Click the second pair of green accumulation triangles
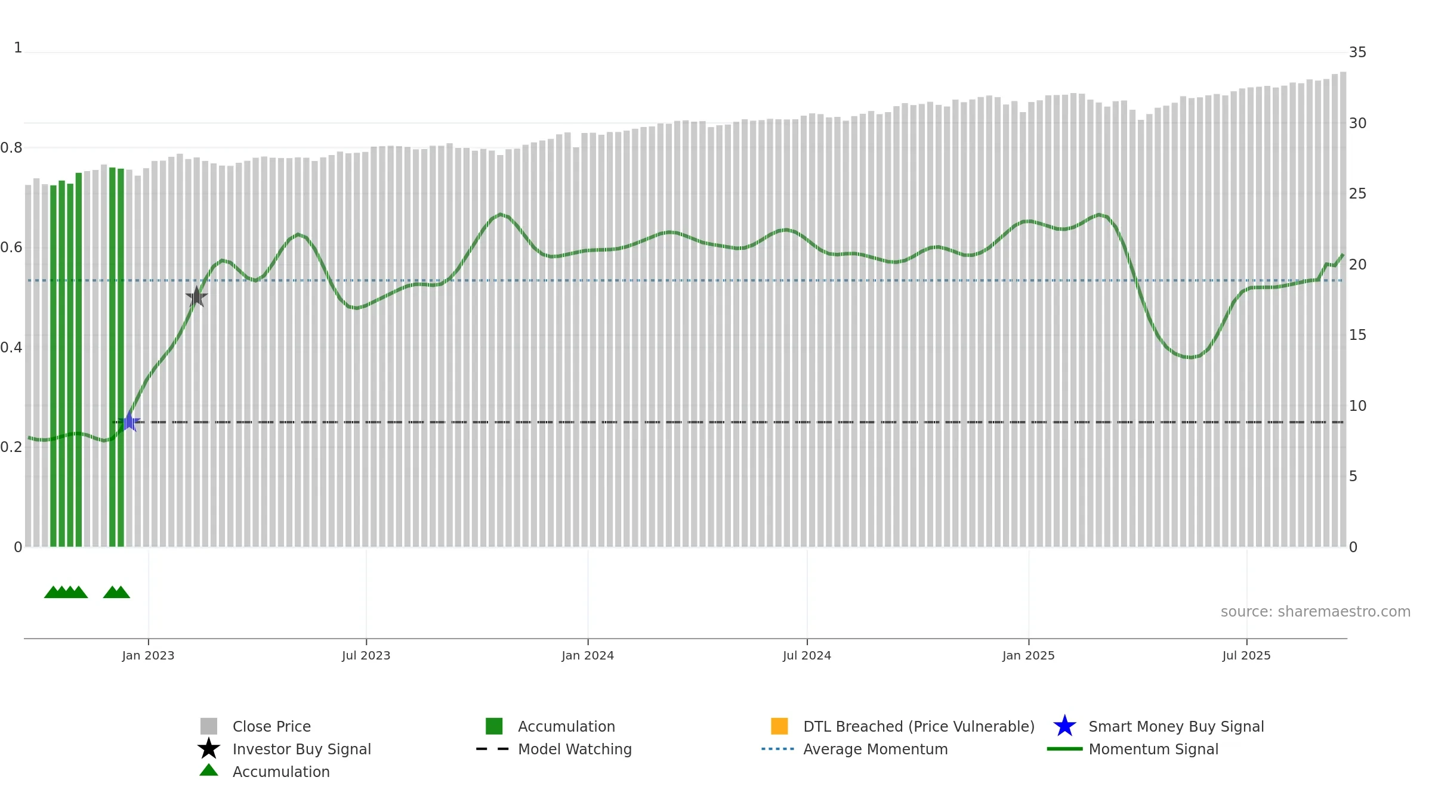The image size is (1432, 805). pyautogui.click(x=116, y=592)
